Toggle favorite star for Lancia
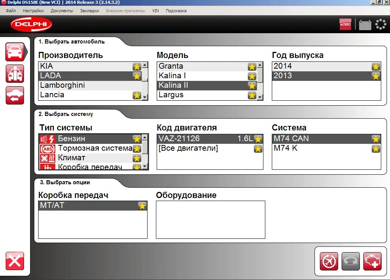 [137, 95]
